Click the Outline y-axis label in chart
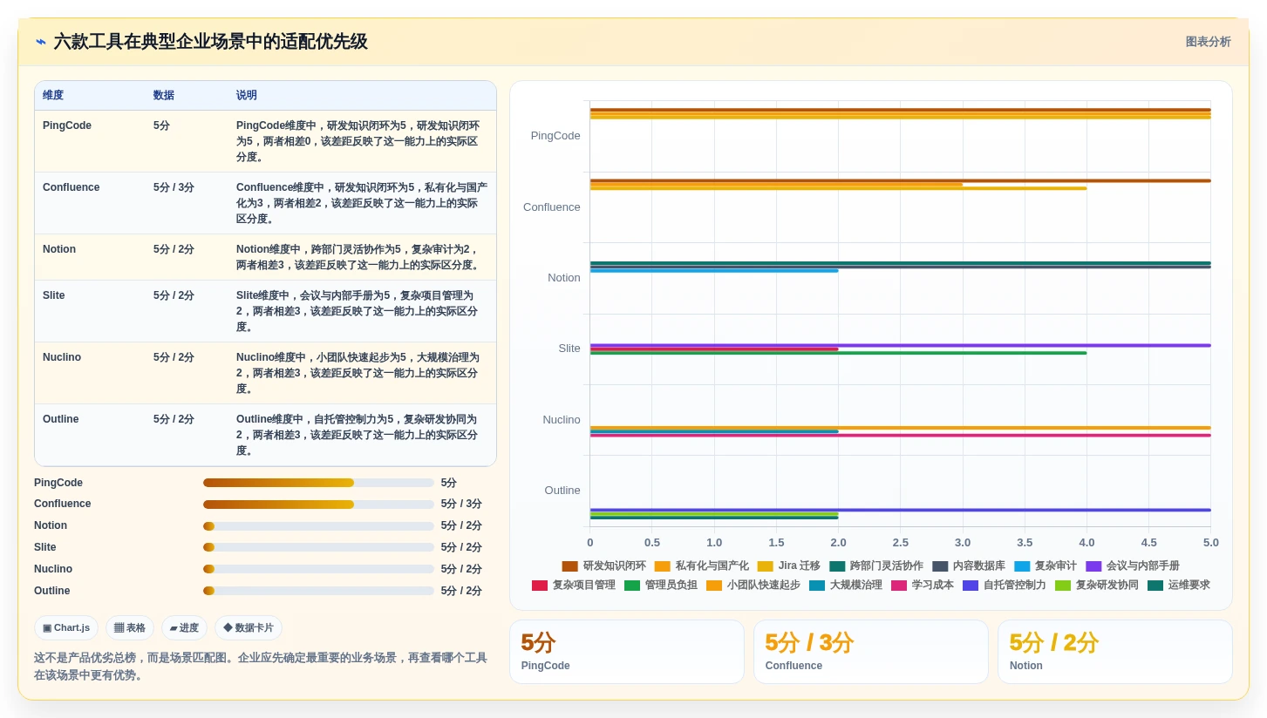 coord(562,491)
